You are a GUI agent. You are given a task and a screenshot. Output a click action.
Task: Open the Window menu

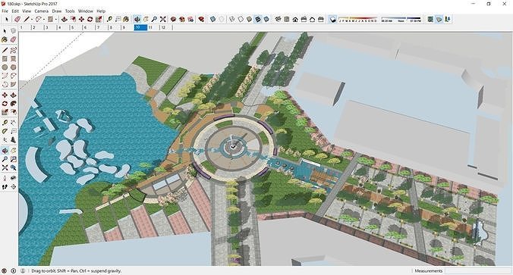click(86, 11)
